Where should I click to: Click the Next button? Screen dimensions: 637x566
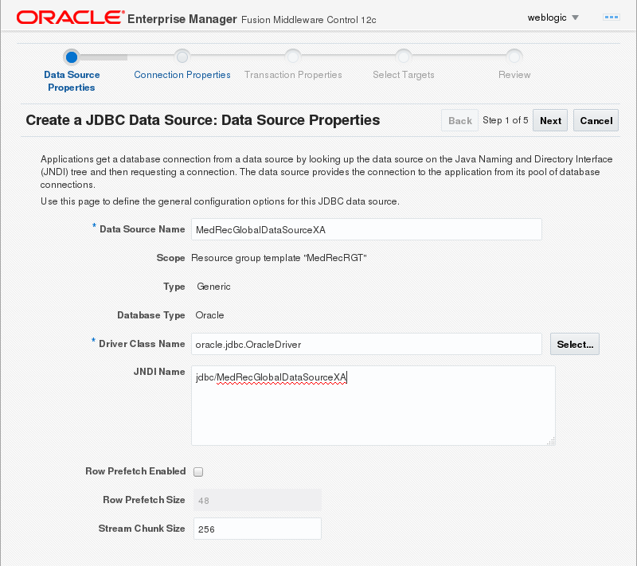coord(550,120)
